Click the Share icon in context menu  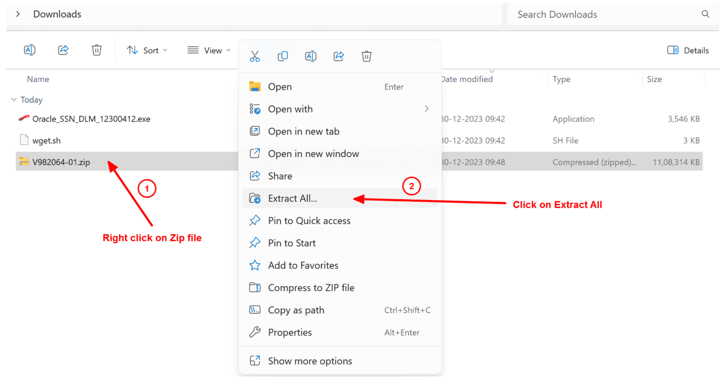338,56
